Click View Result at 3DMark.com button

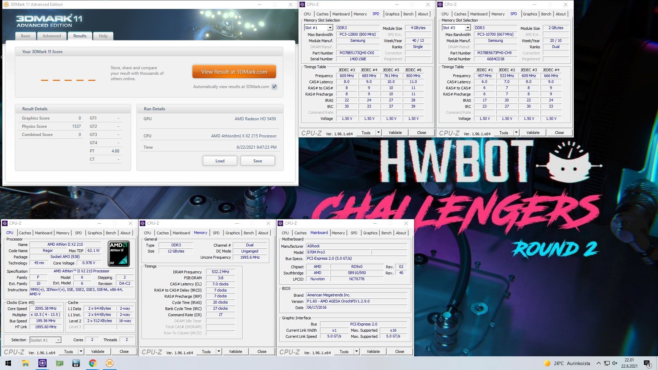[234, 72]
